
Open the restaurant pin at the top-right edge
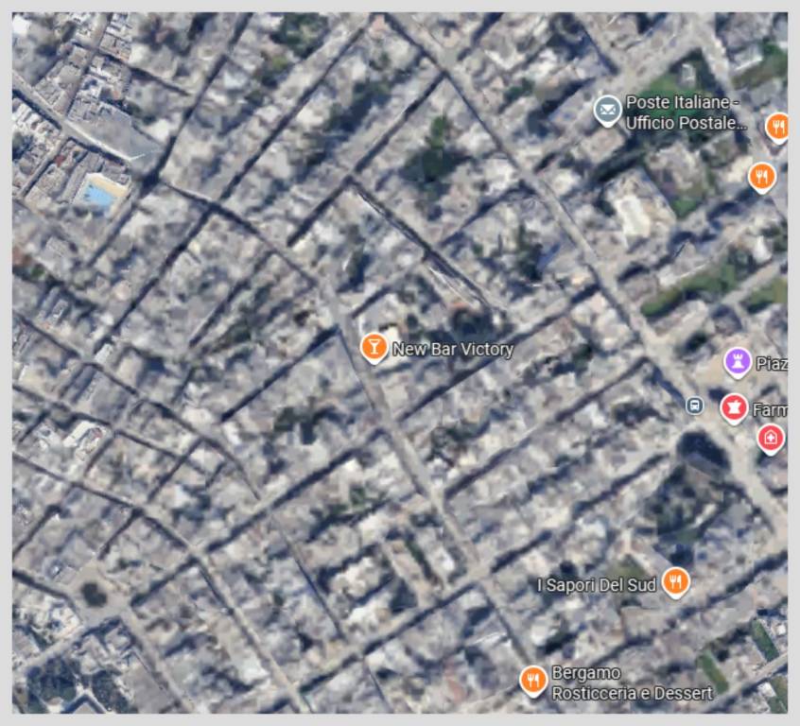777,126
